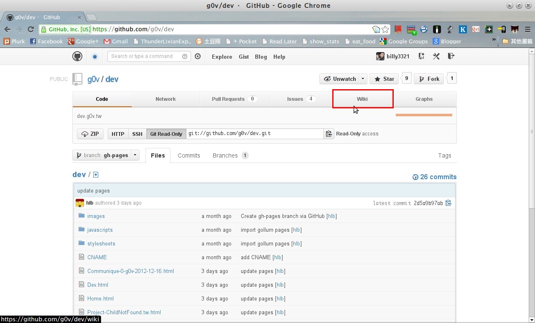Copy the latest commit SHA icon
The image size is (535, 323).
[448, 203]
